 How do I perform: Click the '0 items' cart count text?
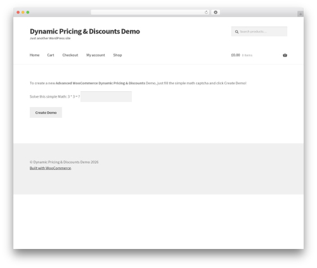click(x=247, y=55)
